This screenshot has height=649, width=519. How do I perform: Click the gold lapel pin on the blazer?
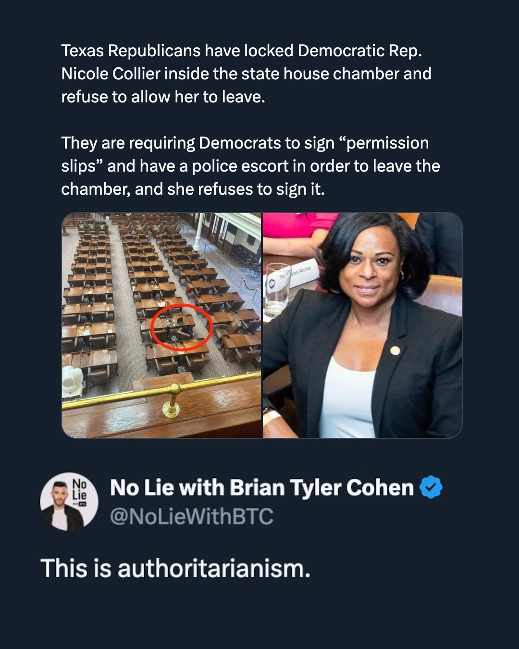click(395, 350)
